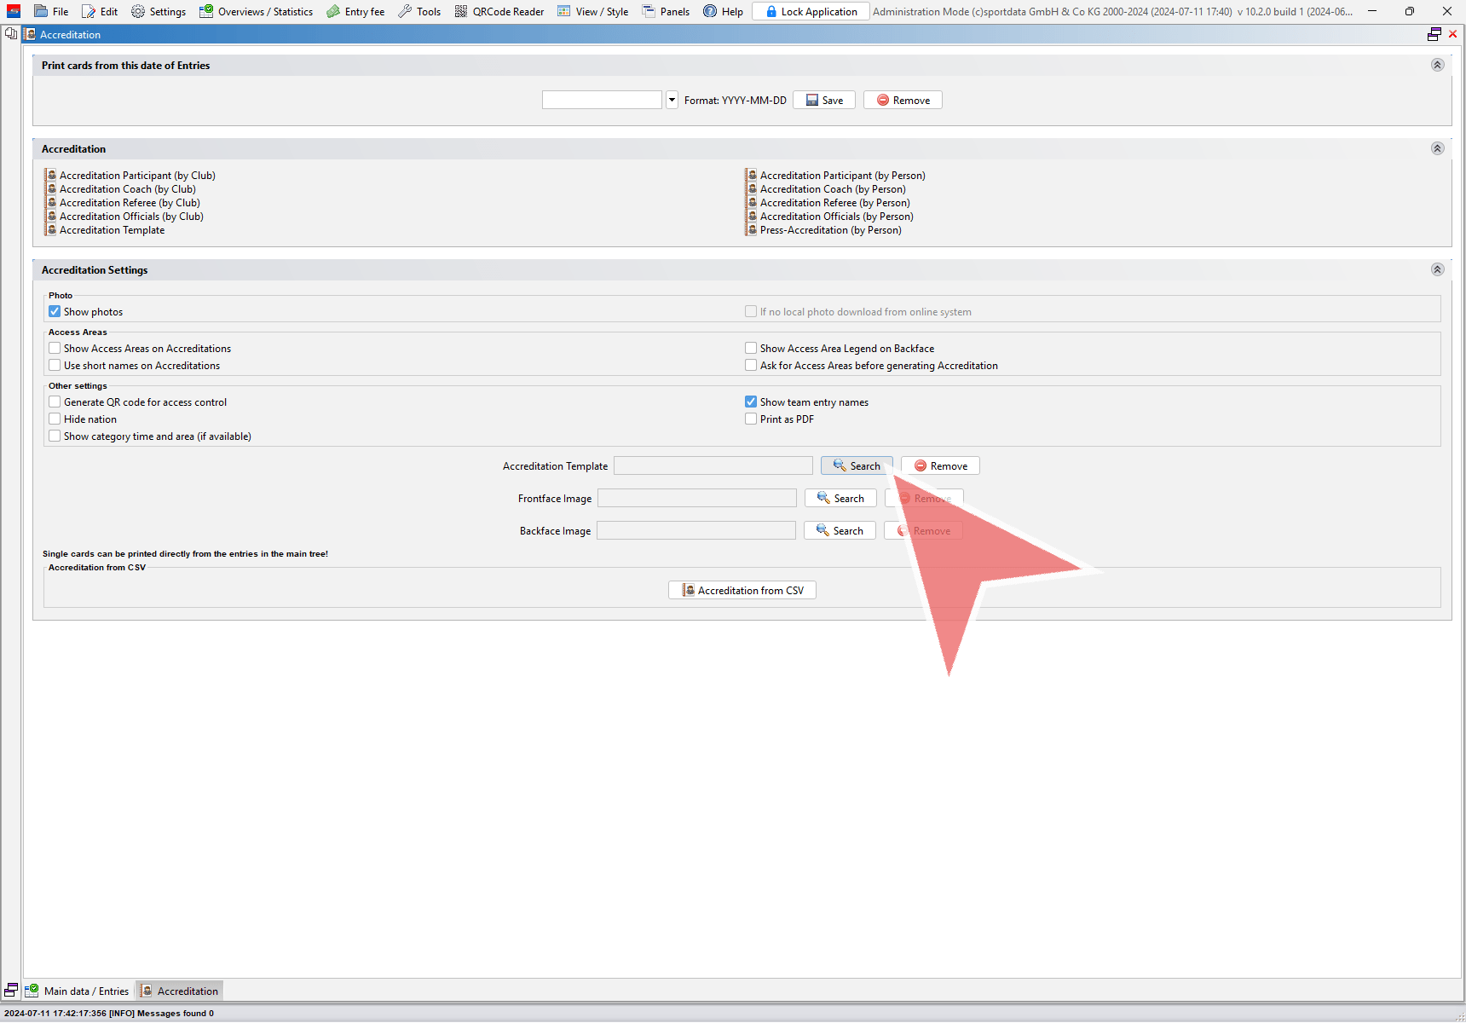Tick the Print as PDF checkbox

pos(751,419)
